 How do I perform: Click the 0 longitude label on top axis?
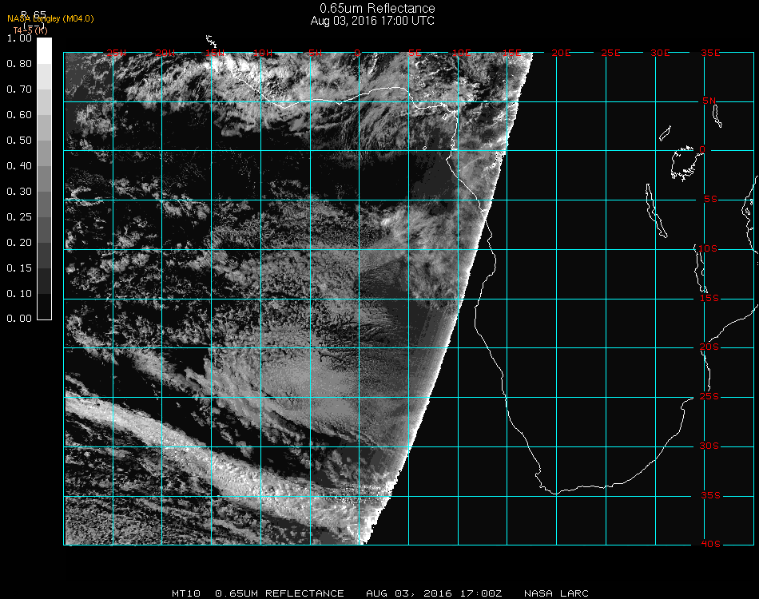tap(357, 53)
